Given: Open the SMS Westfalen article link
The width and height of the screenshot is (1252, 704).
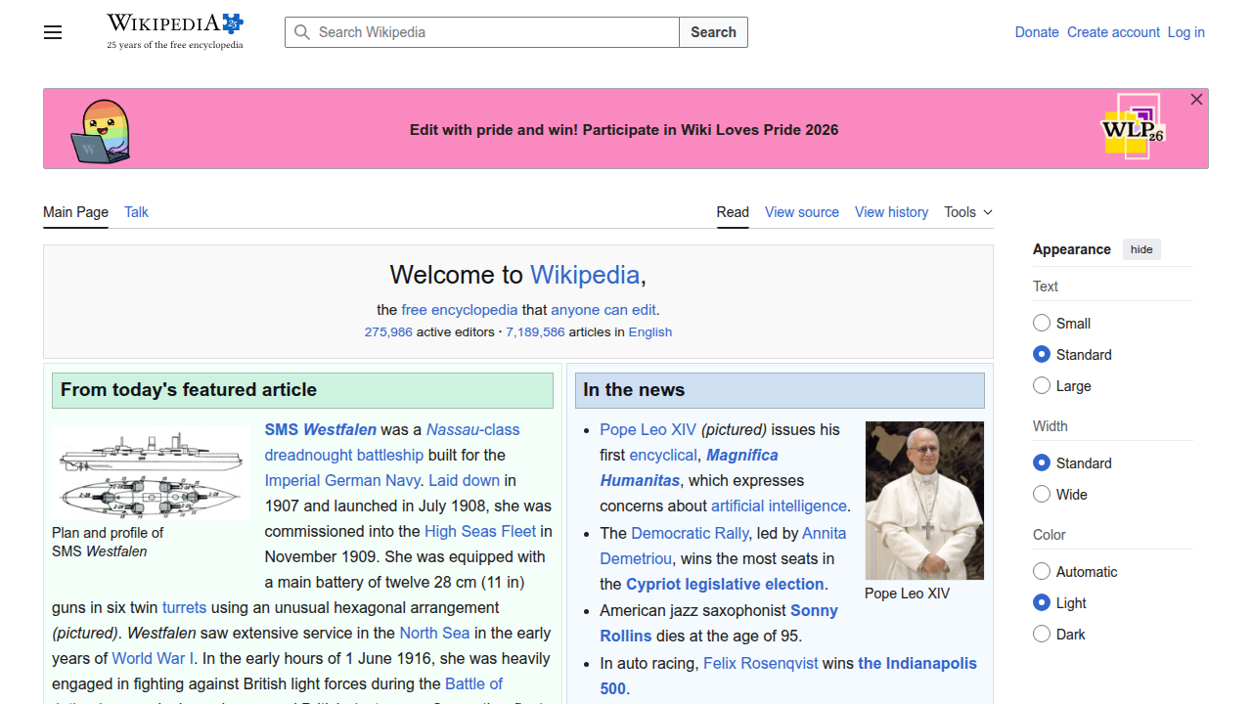Looking at the screenshot, I should [x=321, y=429].
